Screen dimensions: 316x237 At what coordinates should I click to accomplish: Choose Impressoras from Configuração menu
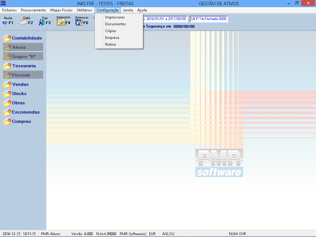click(119, 17)
